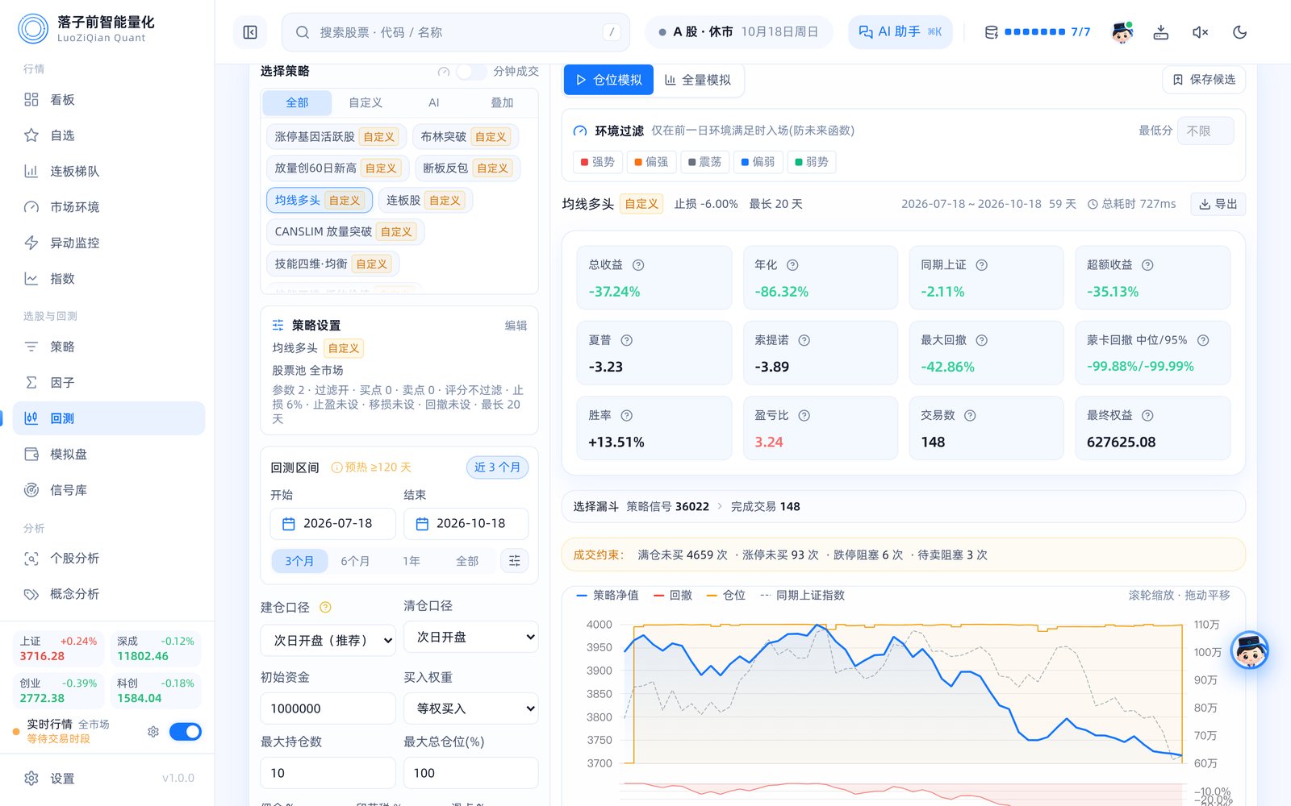The width and height of the screenshot is (1291, 806).
Task: Click the 初始资金 input field
Action: tap(328, 708)
